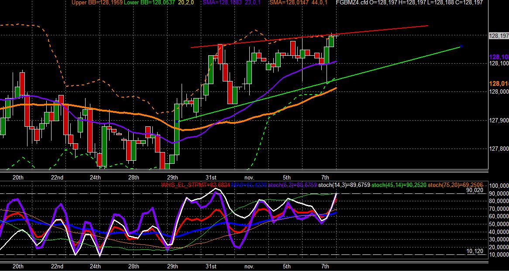Click the Lower BB=128,0537 label
This screenshot has width=509, height=271.
point(149,3)
